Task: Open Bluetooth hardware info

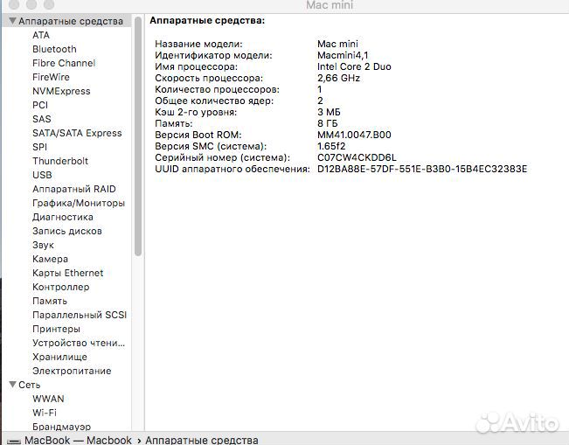Action: (x=54, y=49)
